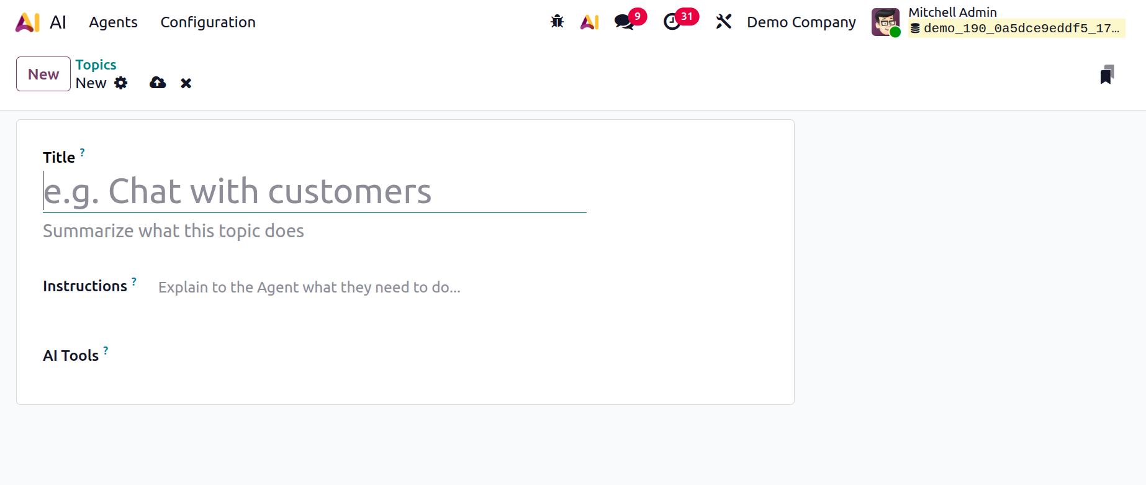Click the AI assistant icon in navbar
Screen dimensions: 1146x485
(x=589, y=22)
